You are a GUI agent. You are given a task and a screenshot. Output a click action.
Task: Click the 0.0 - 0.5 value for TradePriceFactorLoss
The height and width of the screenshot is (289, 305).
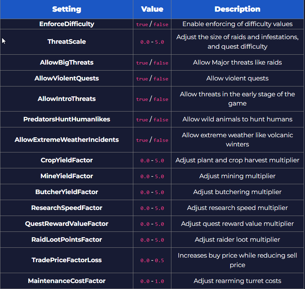coord(152,260)
